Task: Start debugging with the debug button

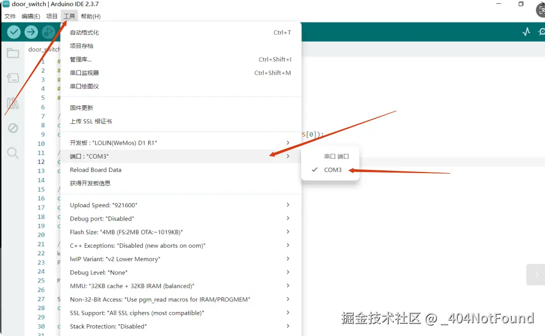Action: pos(48,32)
